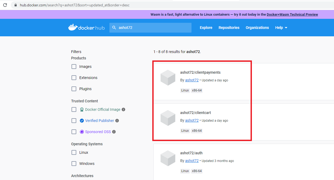The height and width of the screenshot is (180, 334).
Task: Click the cube icon for ashot72/auth
Action: [x=168, y=158]
